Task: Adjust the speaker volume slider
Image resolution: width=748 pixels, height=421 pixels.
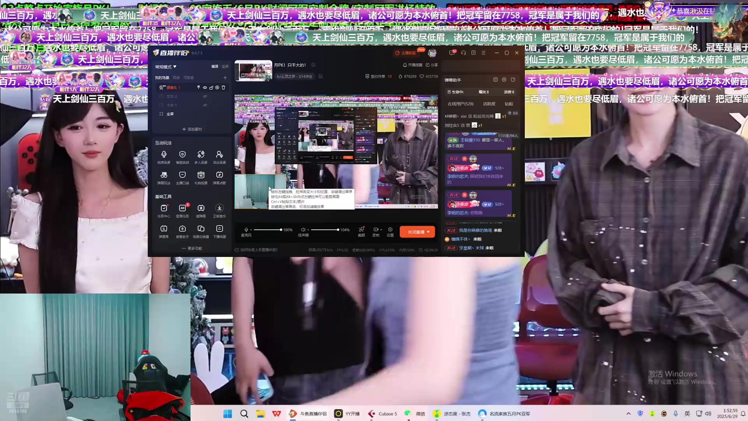Action: coord(325,230)
